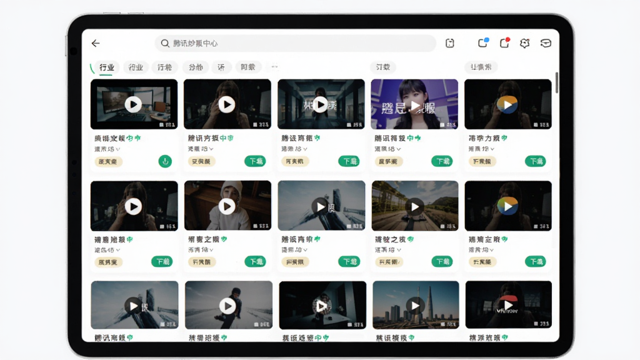This screenshot has width=640, height=360.
Task: Play the city skyline skyscraper video
Action: (x=415, y=306)
